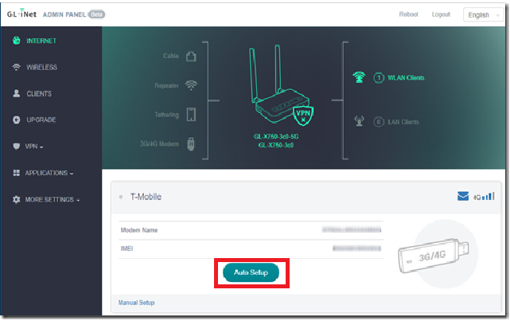Open the English language dropdown
The height and width of the screenshot is (321, 510).
[x=483, y=14]
